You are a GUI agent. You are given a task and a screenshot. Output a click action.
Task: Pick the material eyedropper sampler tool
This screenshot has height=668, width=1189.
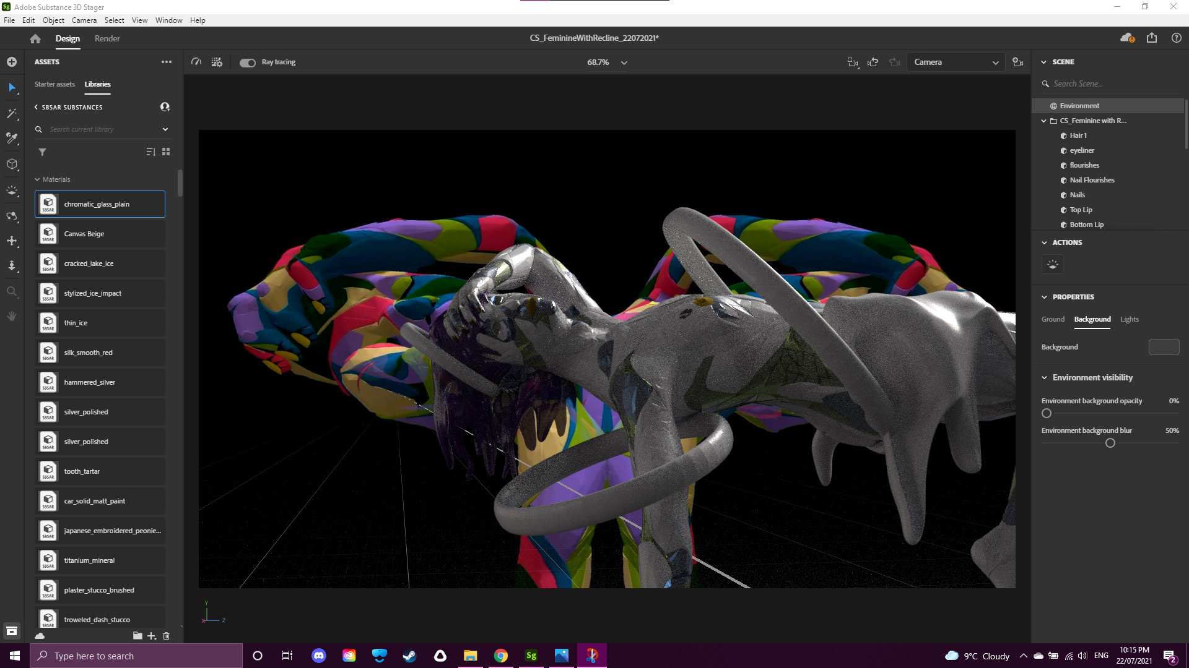12,138
